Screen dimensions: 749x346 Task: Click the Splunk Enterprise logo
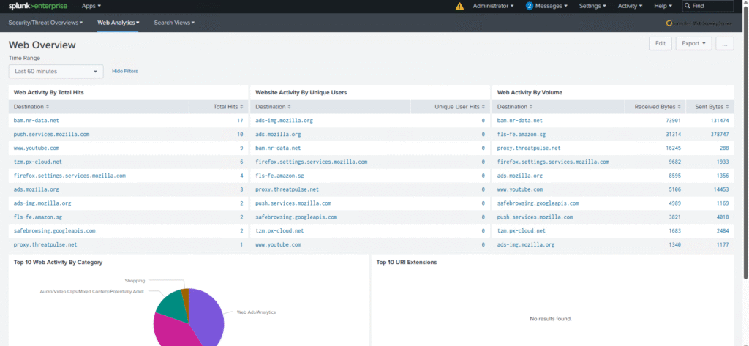click(38, 6)
